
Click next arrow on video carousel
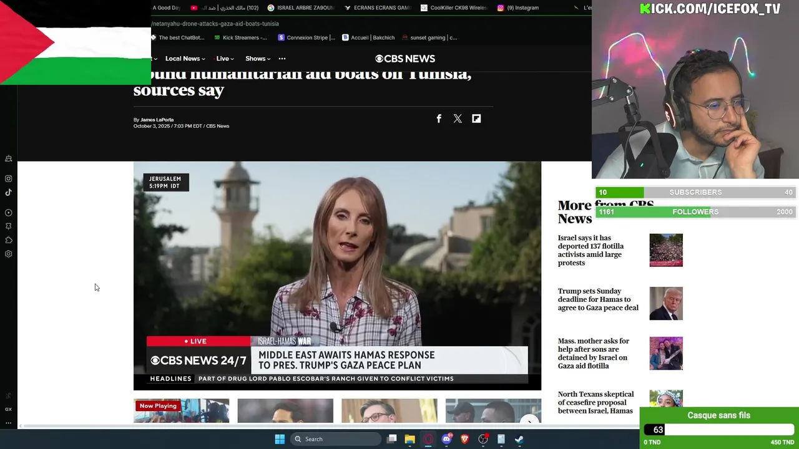(529, 420)
